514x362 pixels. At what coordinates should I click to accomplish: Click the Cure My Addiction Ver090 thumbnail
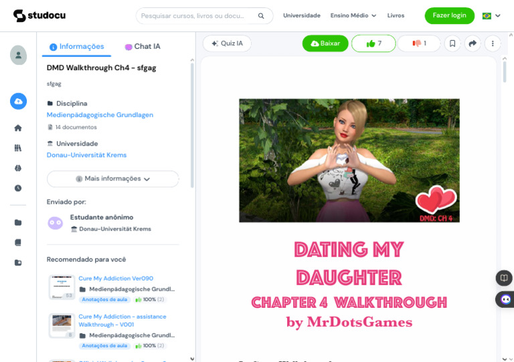click(x=62, y=287)
